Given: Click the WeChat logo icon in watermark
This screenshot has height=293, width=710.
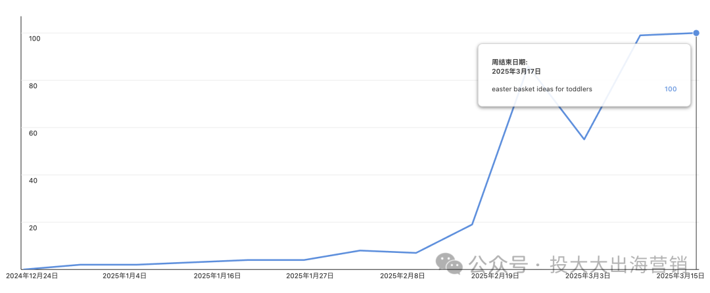Looking at the screenshot, I should [x=449, y=263].
